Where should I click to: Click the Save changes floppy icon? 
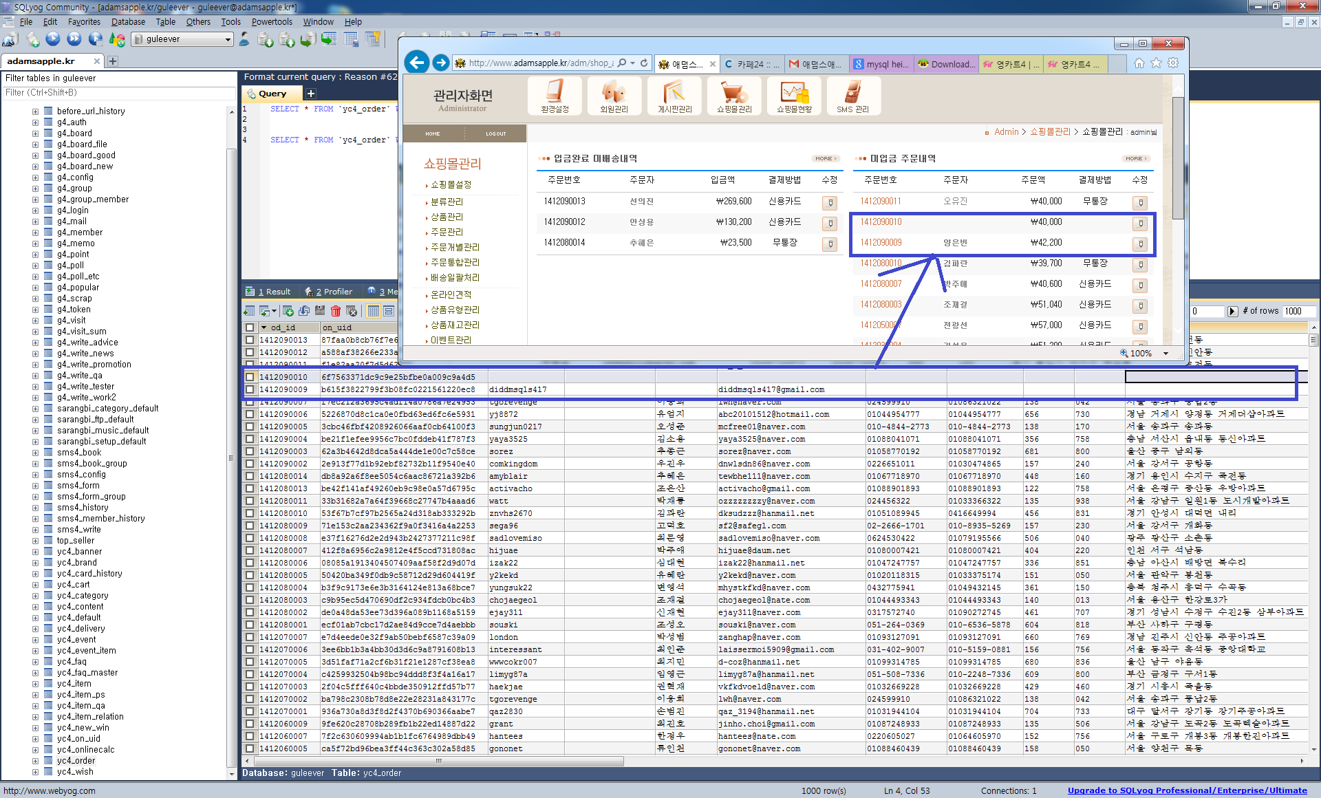point(320,311)
